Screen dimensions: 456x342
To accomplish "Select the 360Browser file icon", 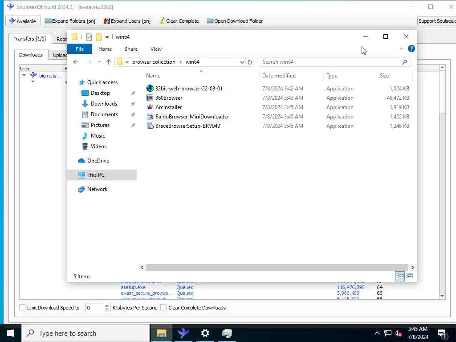I will (x=150, y=98).
